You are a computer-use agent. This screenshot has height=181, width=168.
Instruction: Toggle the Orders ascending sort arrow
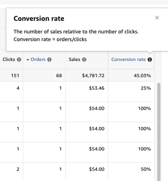click(x=28, y=59)
